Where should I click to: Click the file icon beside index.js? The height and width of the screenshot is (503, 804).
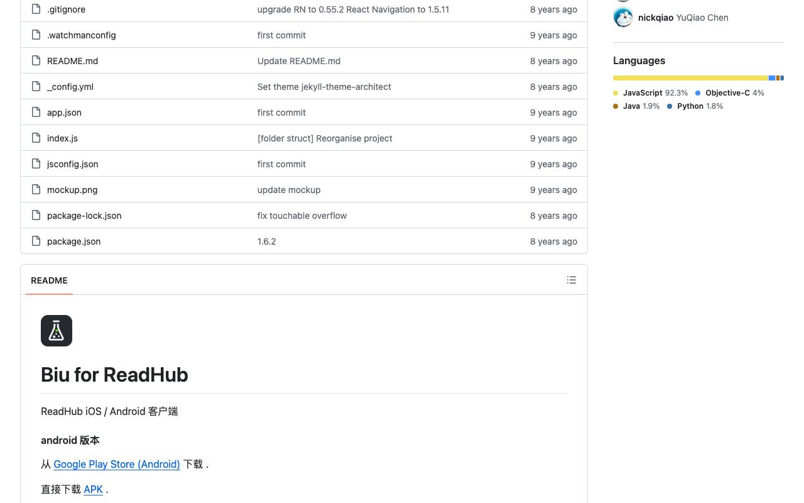(36, 138)
